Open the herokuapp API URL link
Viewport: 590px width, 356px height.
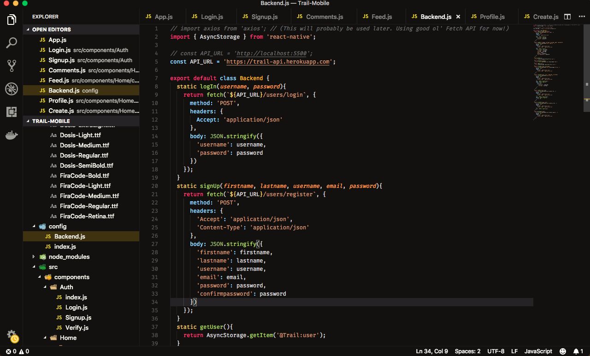point(278,62)
